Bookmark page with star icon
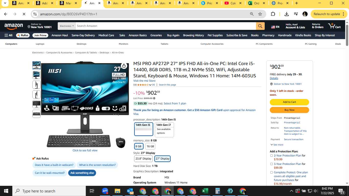The image size is (349, 196). [260, 14]
